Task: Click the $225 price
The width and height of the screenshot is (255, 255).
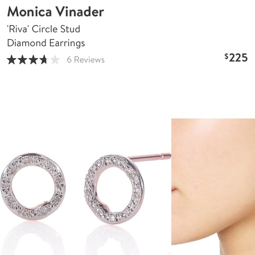Action: click(236, 58)
